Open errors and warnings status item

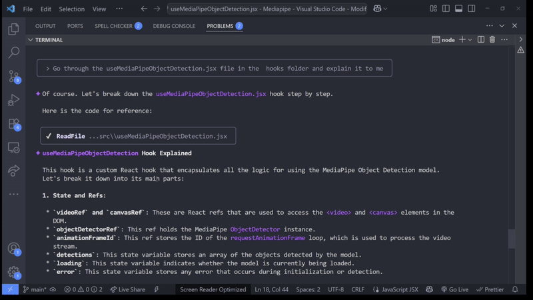(83, 289)
